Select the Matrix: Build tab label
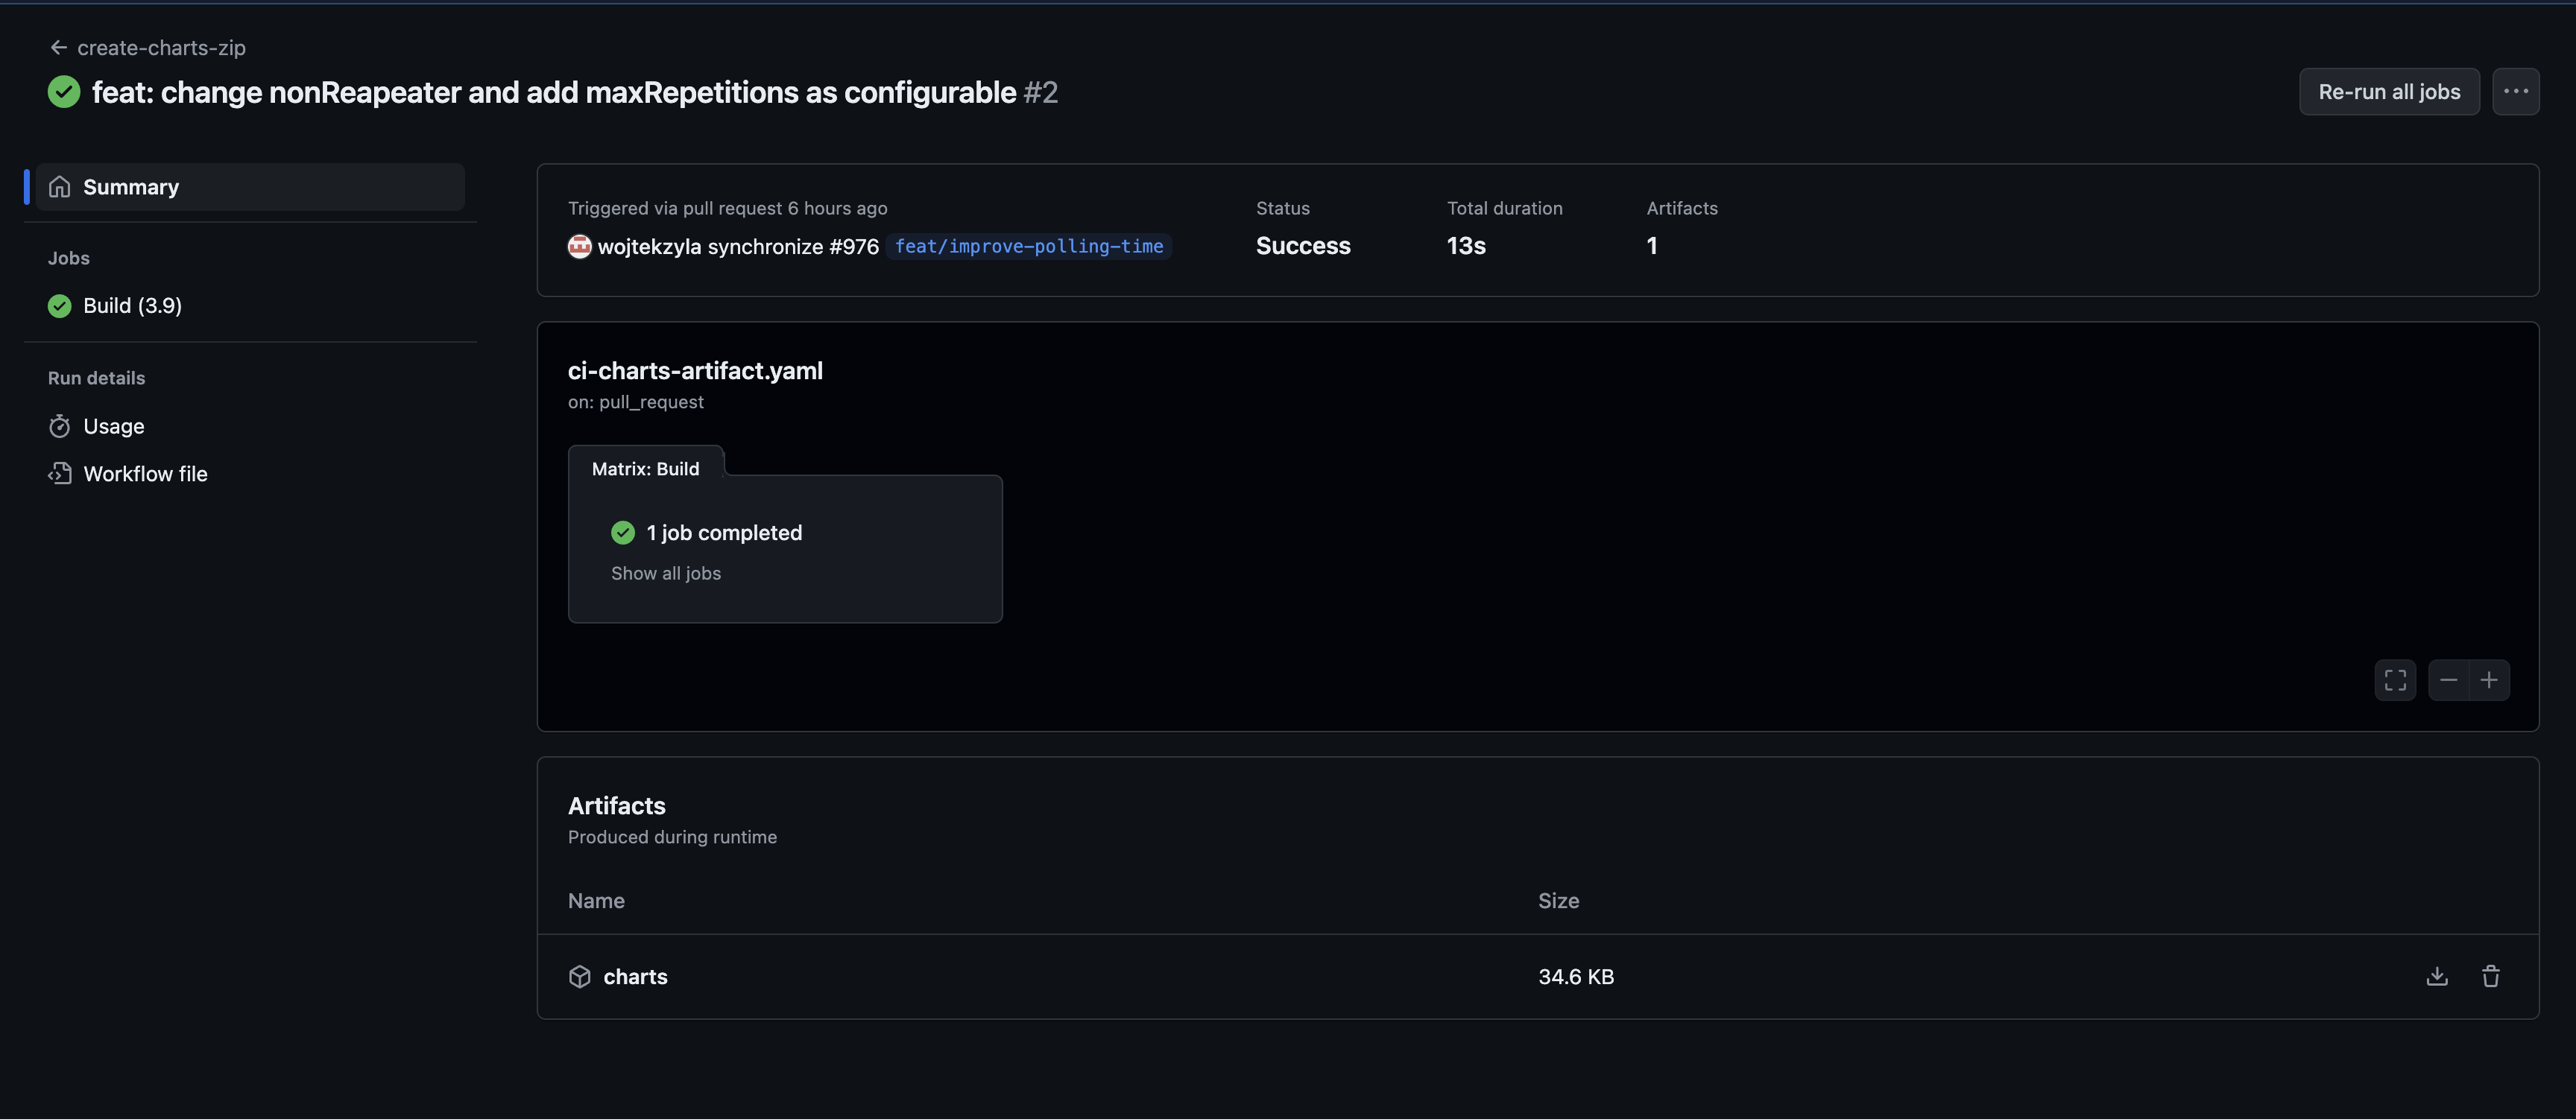 [645, 469]
